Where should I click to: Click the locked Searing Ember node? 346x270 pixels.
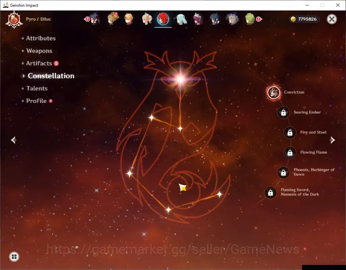[284, 113]
